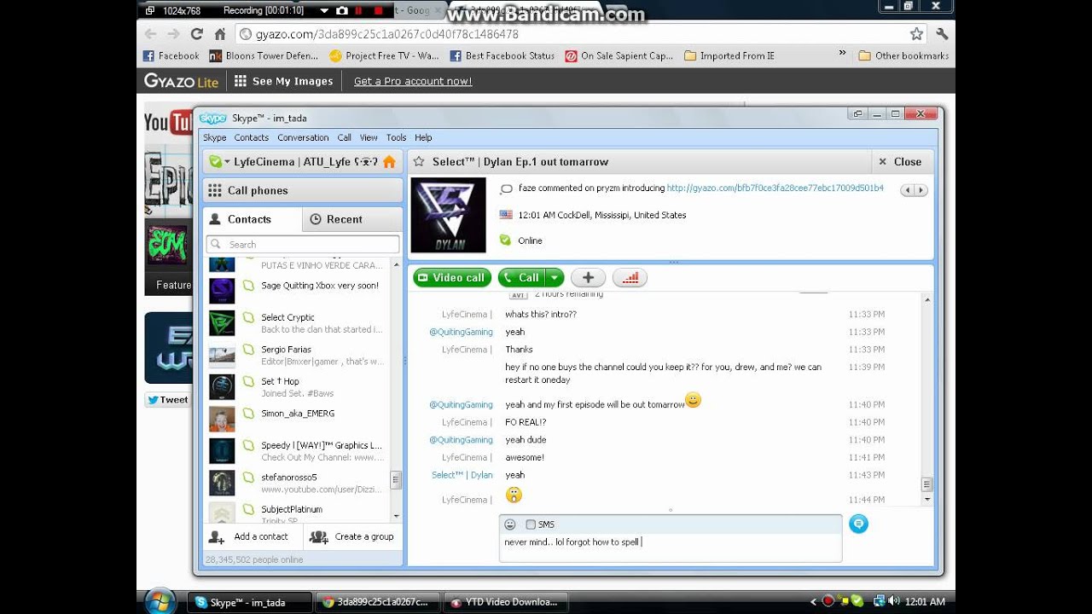
Task: Pause the Bandicam recording
Action: pyautogui.click(x=359, y=10)
